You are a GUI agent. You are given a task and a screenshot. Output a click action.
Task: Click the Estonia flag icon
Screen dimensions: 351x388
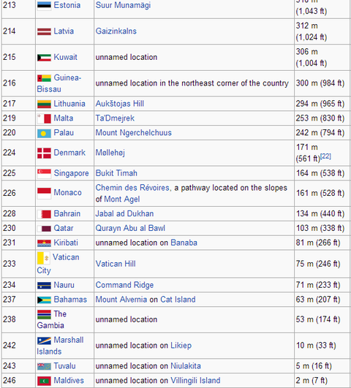coord(44,5)
